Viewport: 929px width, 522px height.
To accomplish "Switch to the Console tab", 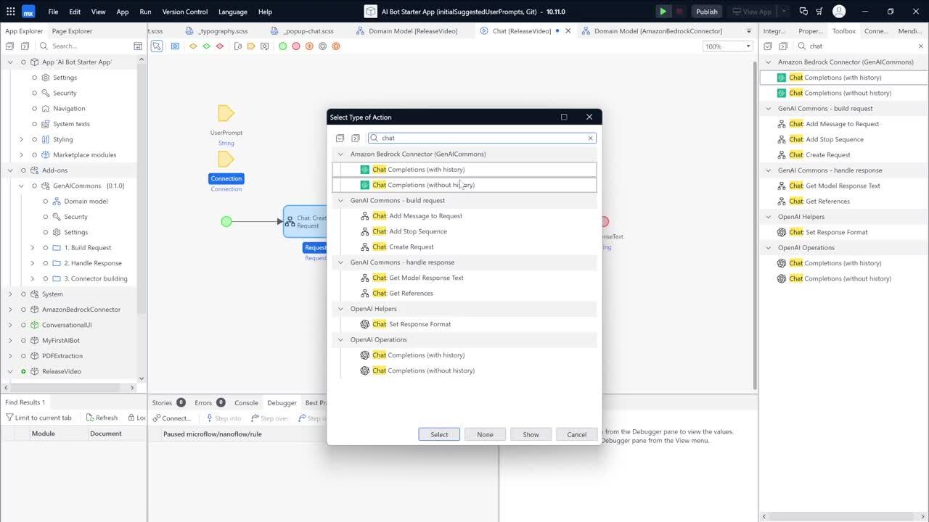I will pos(246,402).
